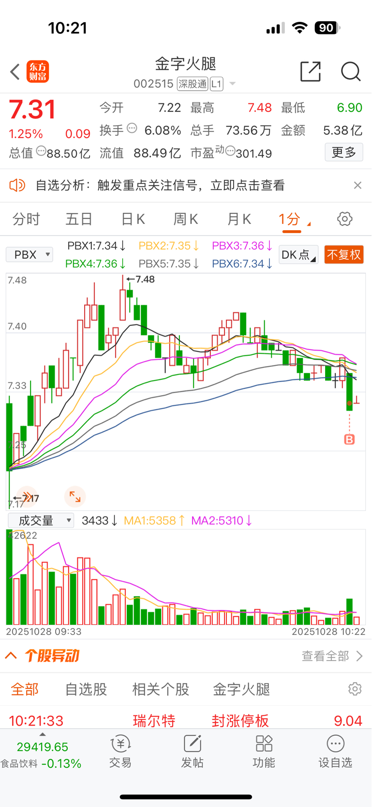Tap the battery indicator in status bar
Viewport: 372px width, 807px height.
[x=327, y=28]
